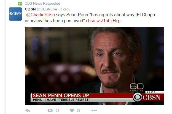Open the 'CBS News Retweeted' label link
Screen dimensions: 172x114
point(42,3)
